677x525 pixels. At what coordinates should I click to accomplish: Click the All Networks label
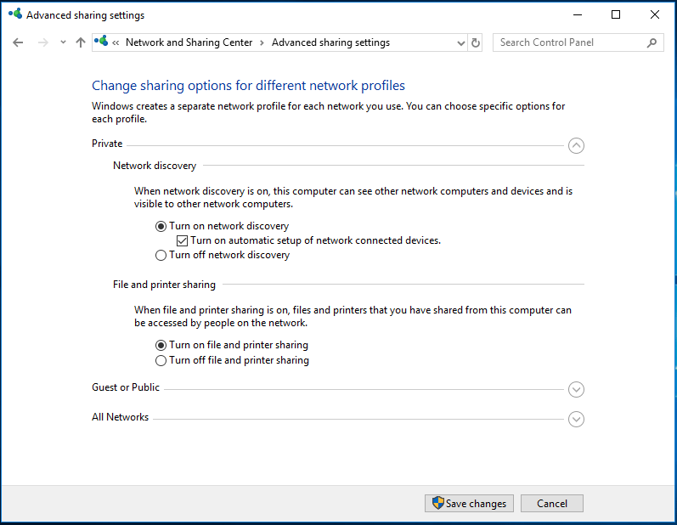tap(120, 417)
